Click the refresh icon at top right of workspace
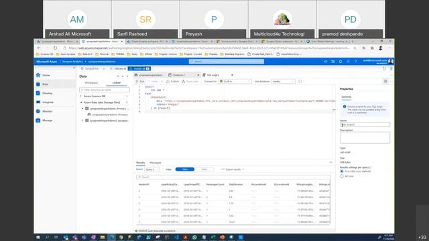The image size is (429, 241). (384, 68)
